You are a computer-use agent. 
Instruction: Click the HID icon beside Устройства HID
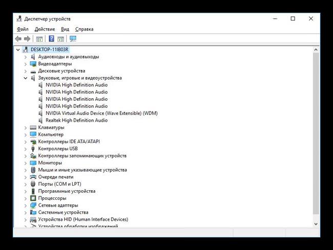tap(33, 219)
